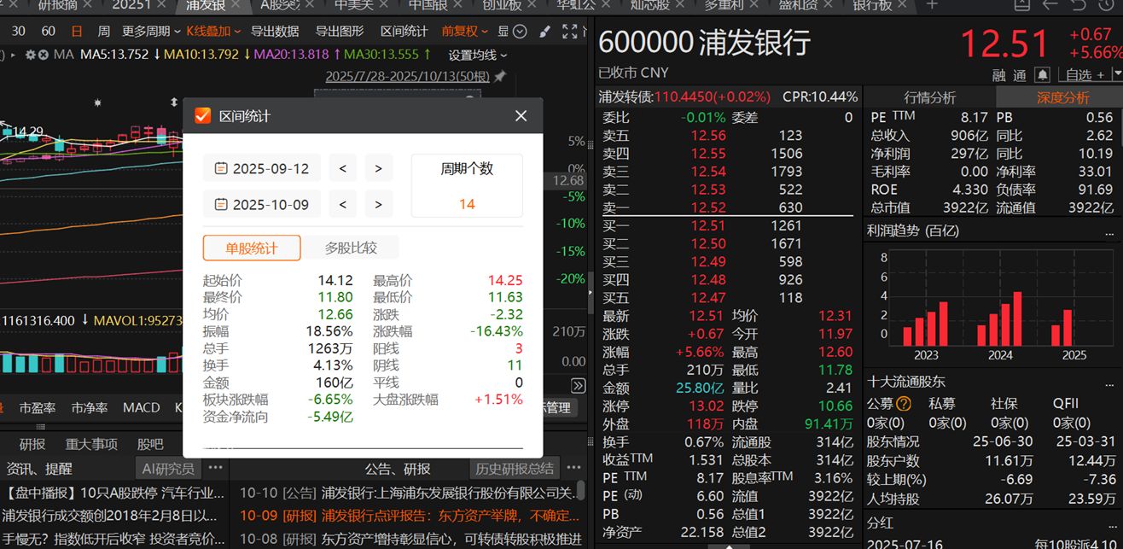Click next-date arrow beside 2025-10-09

pos(378,203)
